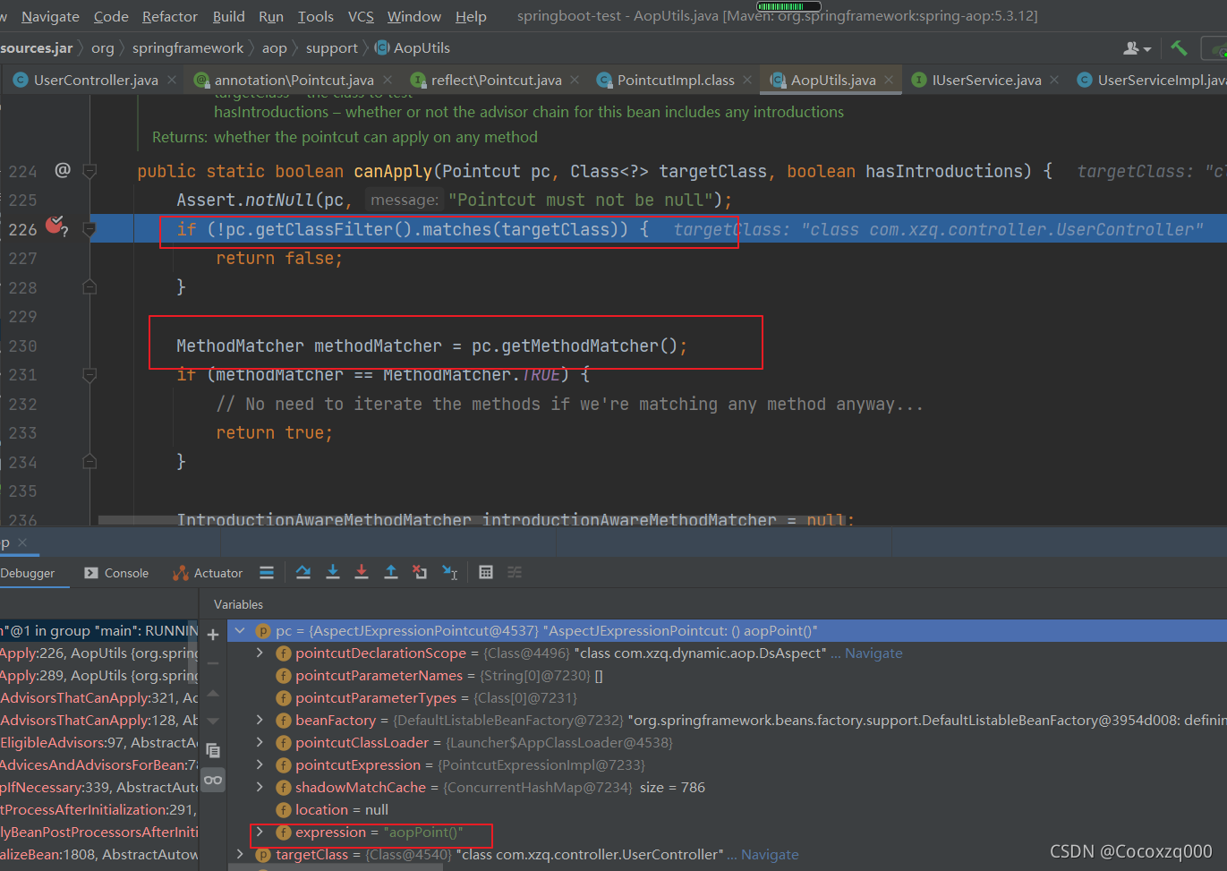Expand the targetClass variable node

pos(240,854)
